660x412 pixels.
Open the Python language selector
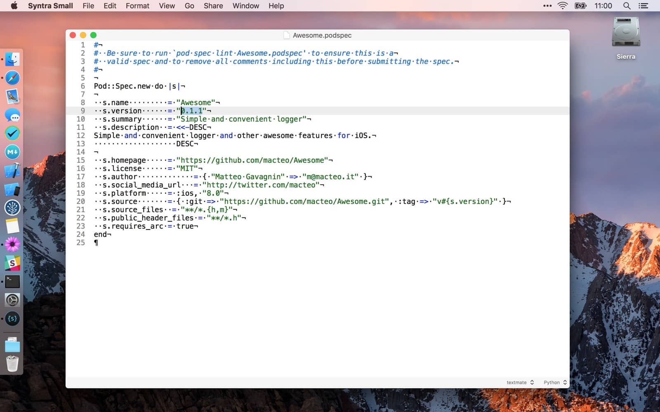coord(555,382)
